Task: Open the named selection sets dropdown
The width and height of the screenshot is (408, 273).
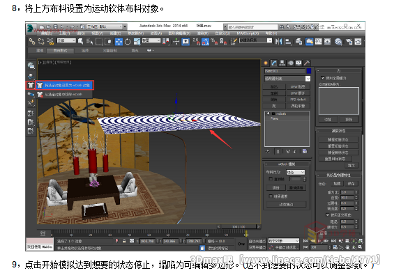Action: [x=255, y=40]
